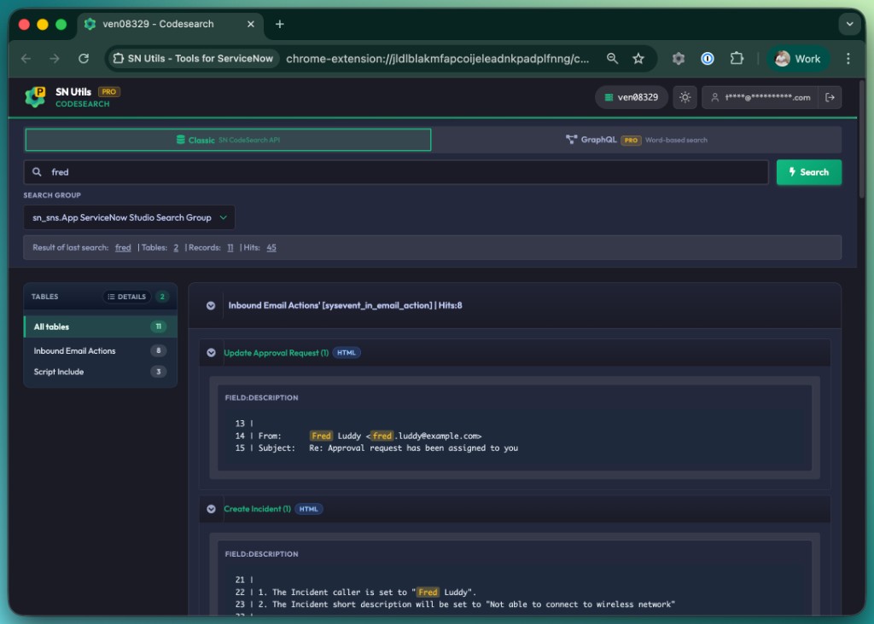The width and height of the screenshot is (874, 624).
Task: Toggle the DETAILS button in Tables panel
Action: pyautogui.click(x=126, y=297)
